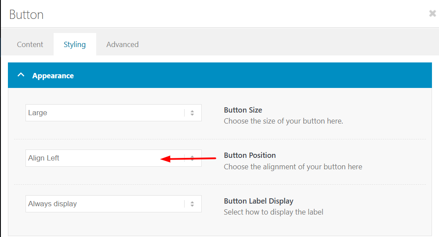Click the 'Choose the size of your button' description
Image resolution: width=439 pixels, height=237 pixels.
(283, 121)
